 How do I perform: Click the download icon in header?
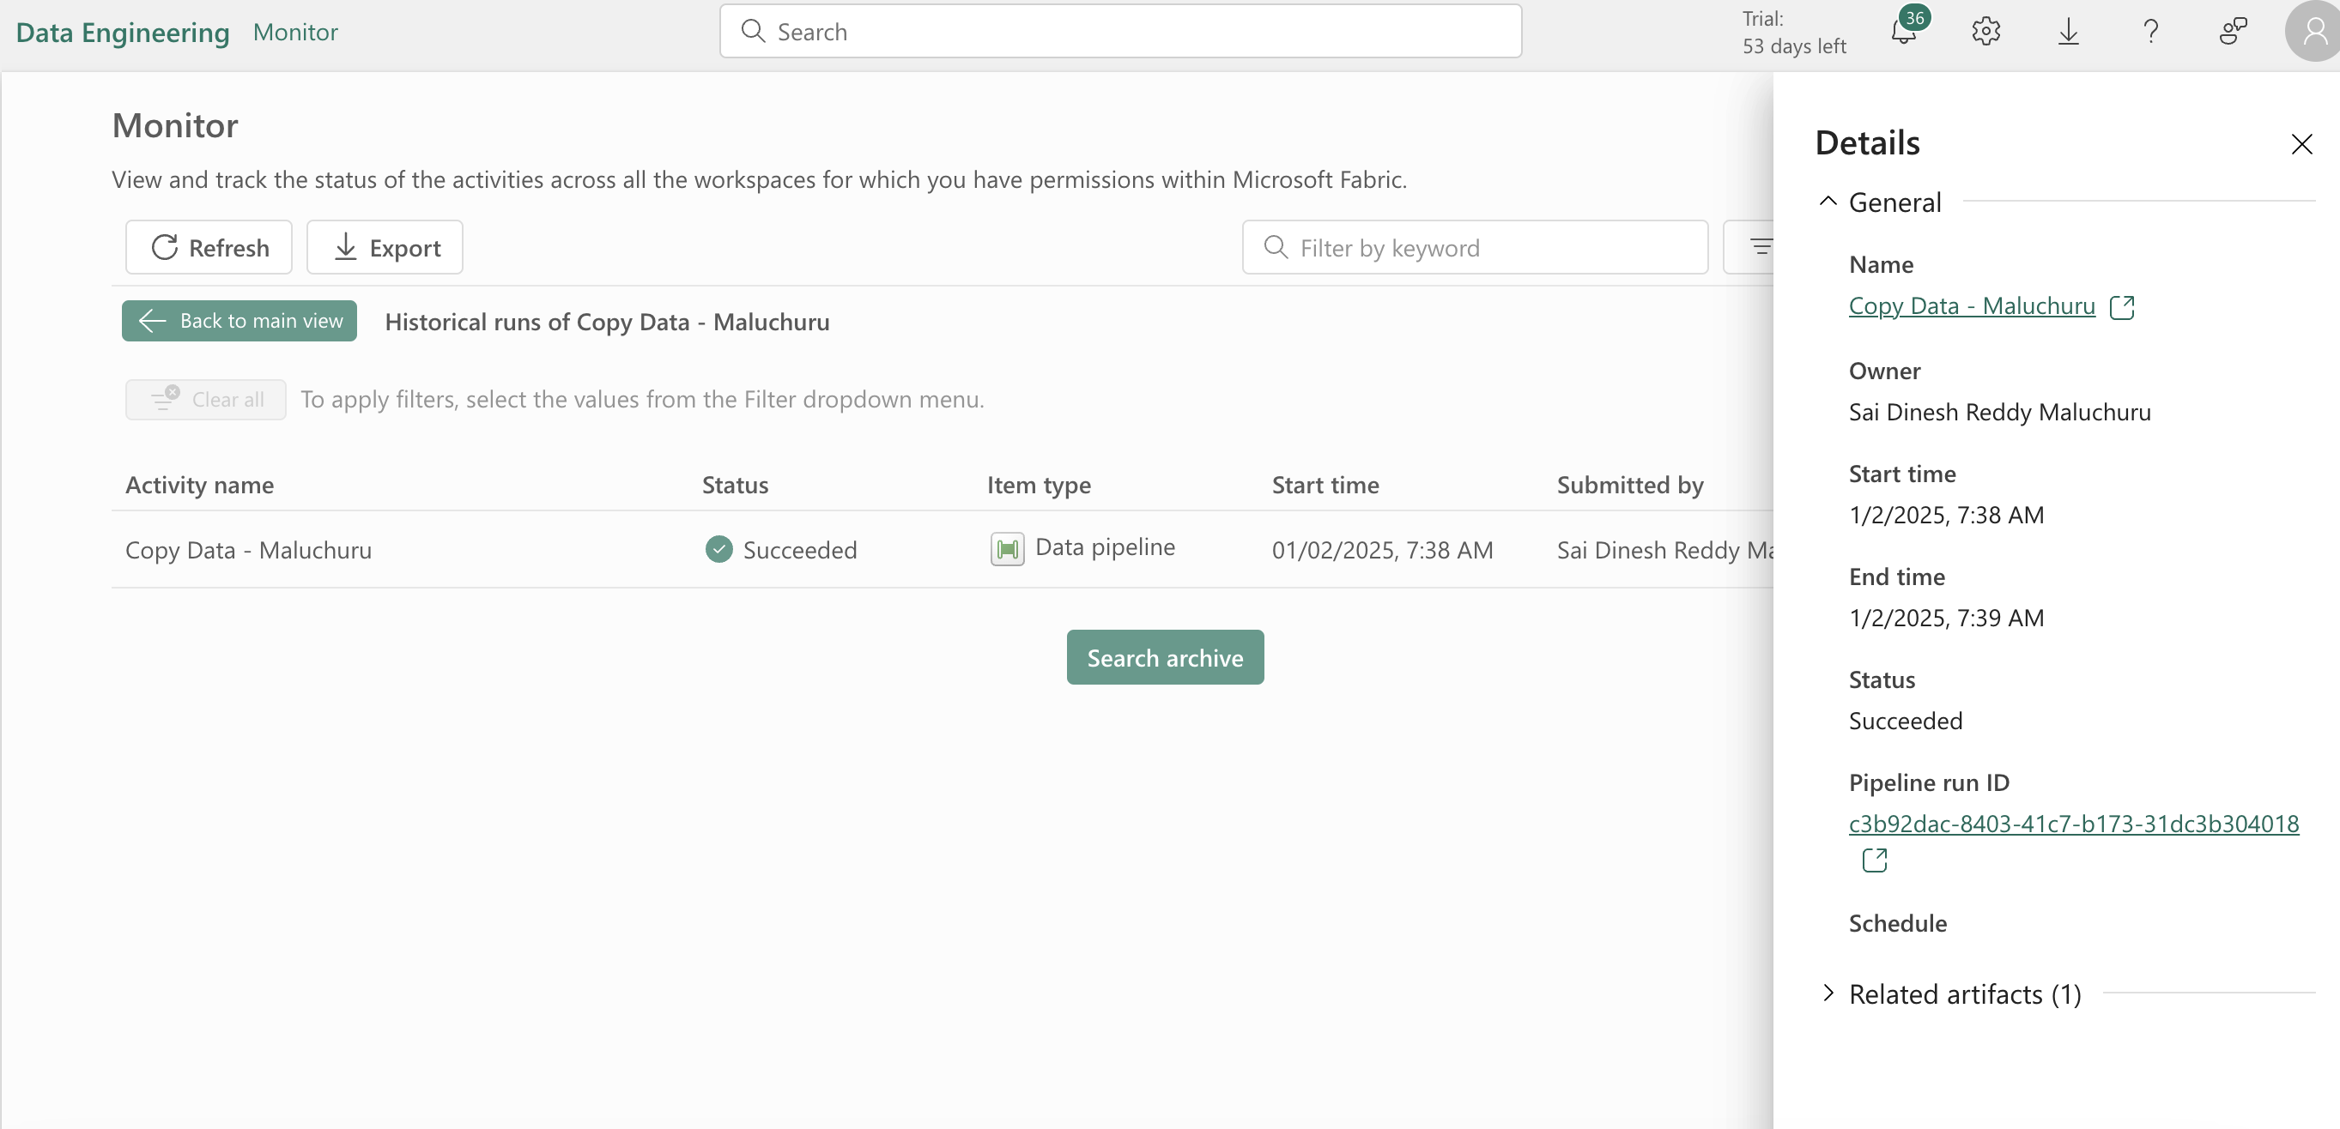pyautogui.click(x=2069, y=31)
